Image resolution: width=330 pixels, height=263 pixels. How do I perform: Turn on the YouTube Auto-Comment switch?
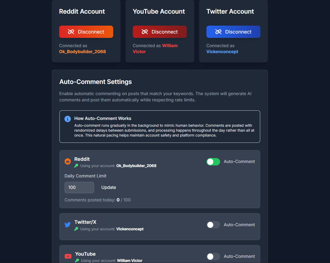click(x=213, y=256)
